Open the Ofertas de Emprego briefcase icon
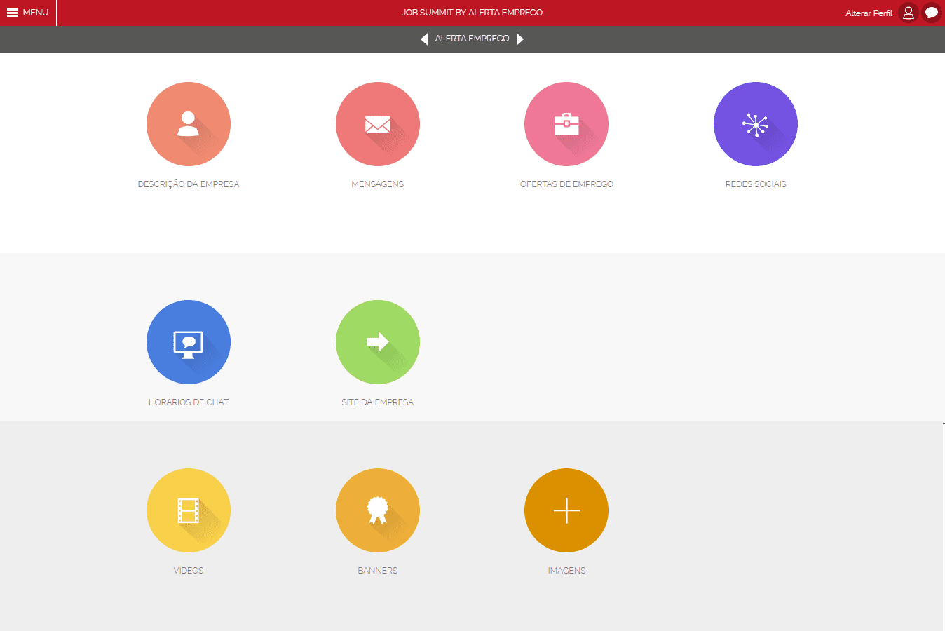This screenshot has width=945, height=631. click(x=566, y=124)
